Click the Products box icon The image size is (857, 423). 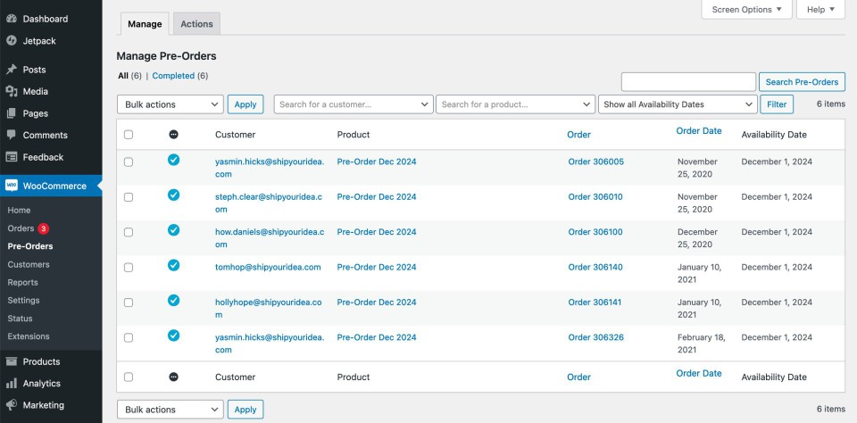12,361
